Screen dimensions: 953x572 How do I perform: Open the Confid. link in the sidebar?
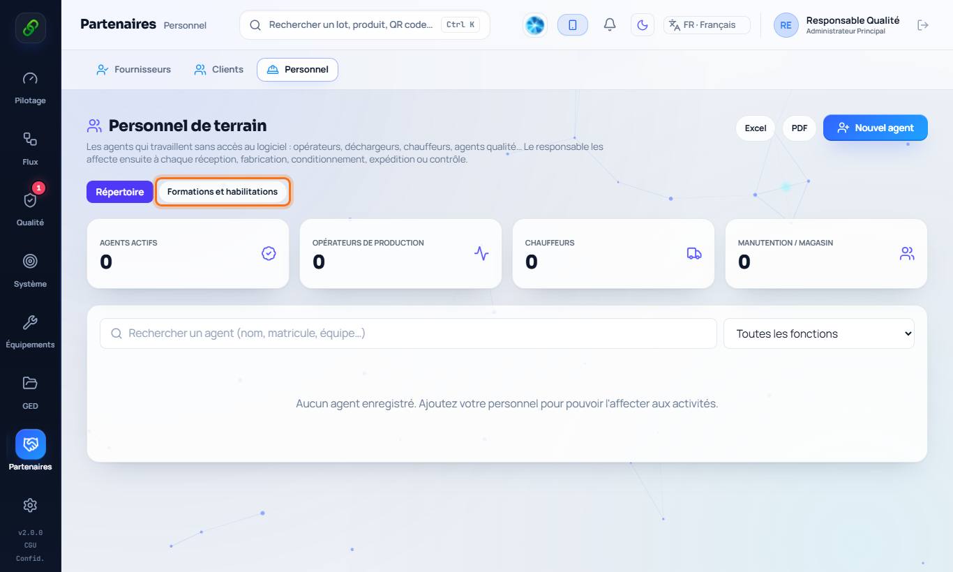pos(30,558)
